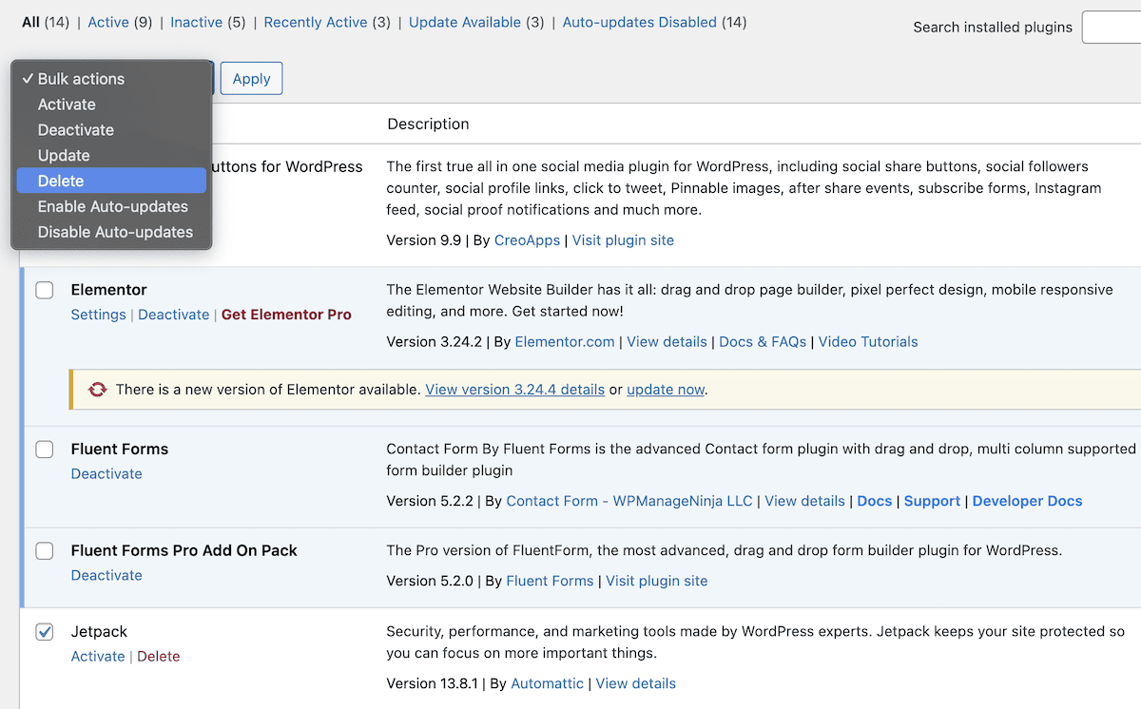Select Bulk actions option in dropdown

click(x=111, y=79)
